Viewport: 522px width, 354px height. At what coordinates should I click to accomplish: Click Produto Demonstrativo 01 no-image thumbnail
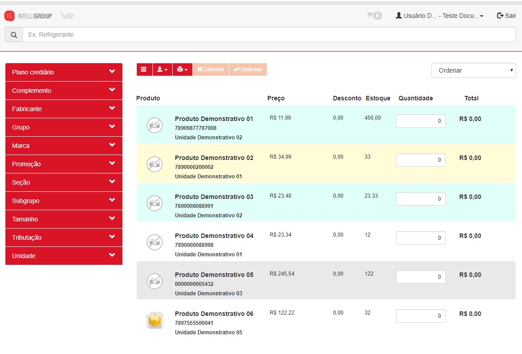154,125
